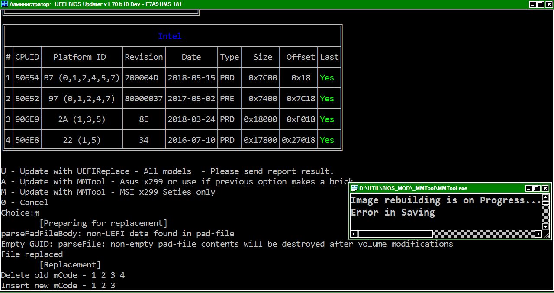
Task: Click CPUID value 50652
Action: [27, 99]
